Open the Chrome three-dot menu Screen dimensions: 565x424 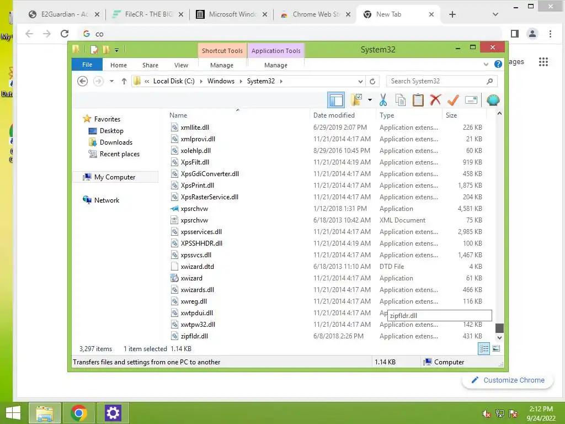(x=550, y=34)
